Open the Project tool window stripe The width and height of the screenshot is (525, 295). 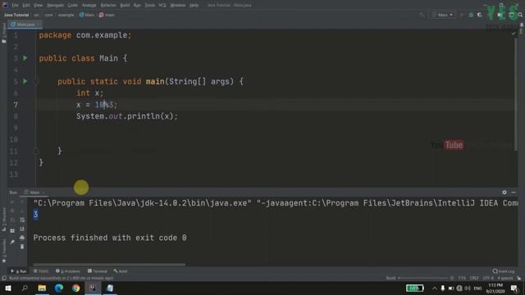coord(3,34)
